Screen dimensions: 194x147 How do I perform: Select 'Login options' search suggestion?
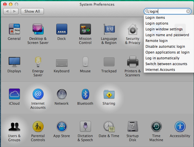(x=169, y=23)
